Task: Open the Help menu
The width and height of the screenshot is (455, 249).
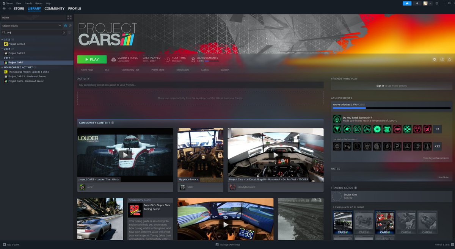Action: (48, 3)
